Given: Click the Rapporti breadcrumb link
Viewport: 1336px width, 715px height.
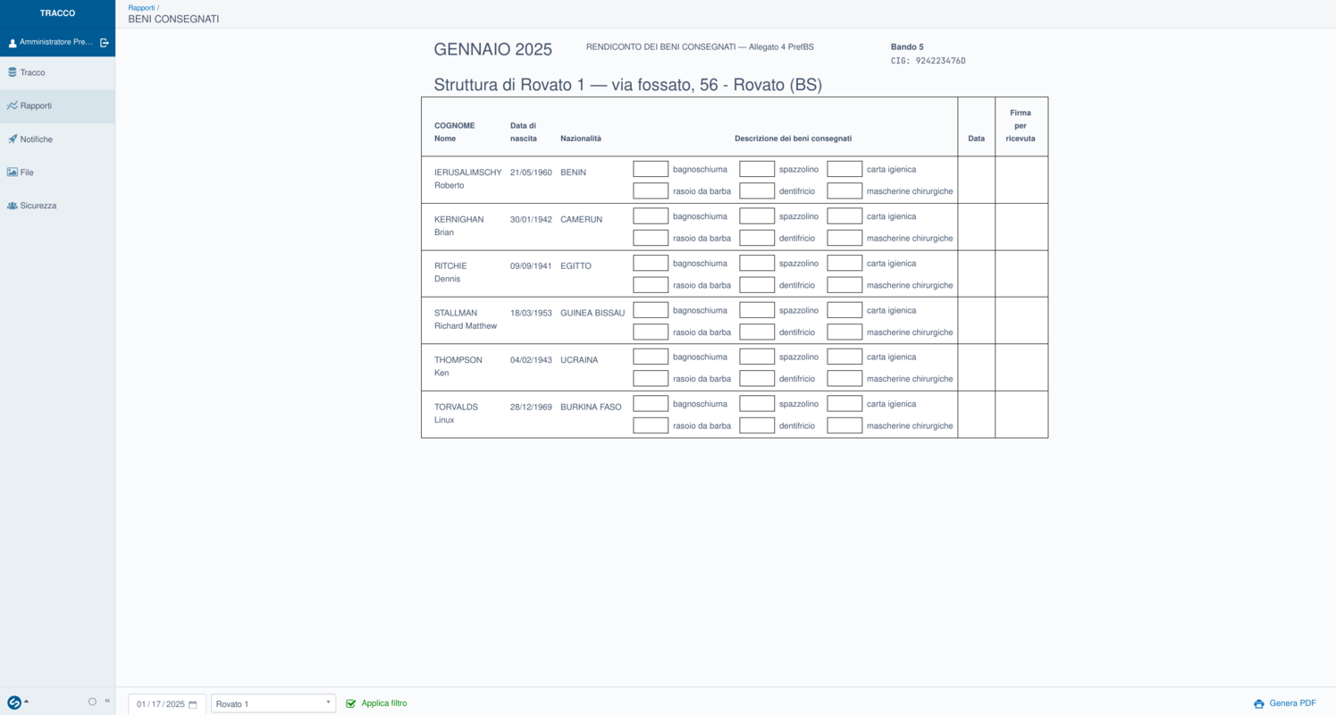Looking at the screenshot, I should (141, 8).
